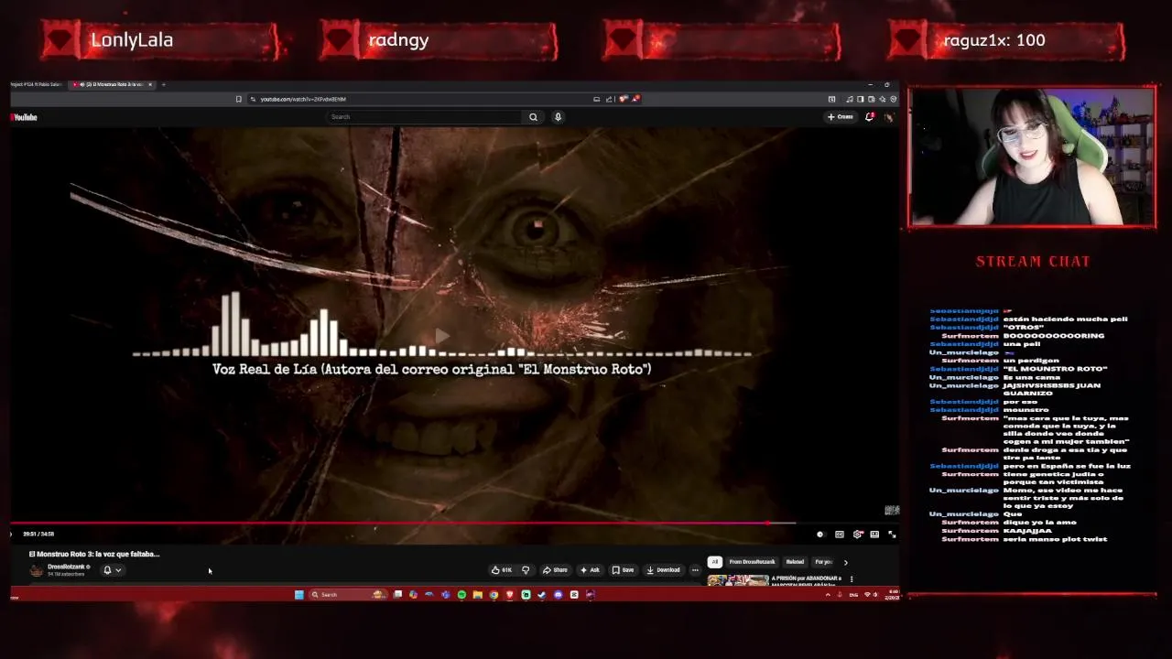Click the Ask button
1172x659 pixels.
590,570
